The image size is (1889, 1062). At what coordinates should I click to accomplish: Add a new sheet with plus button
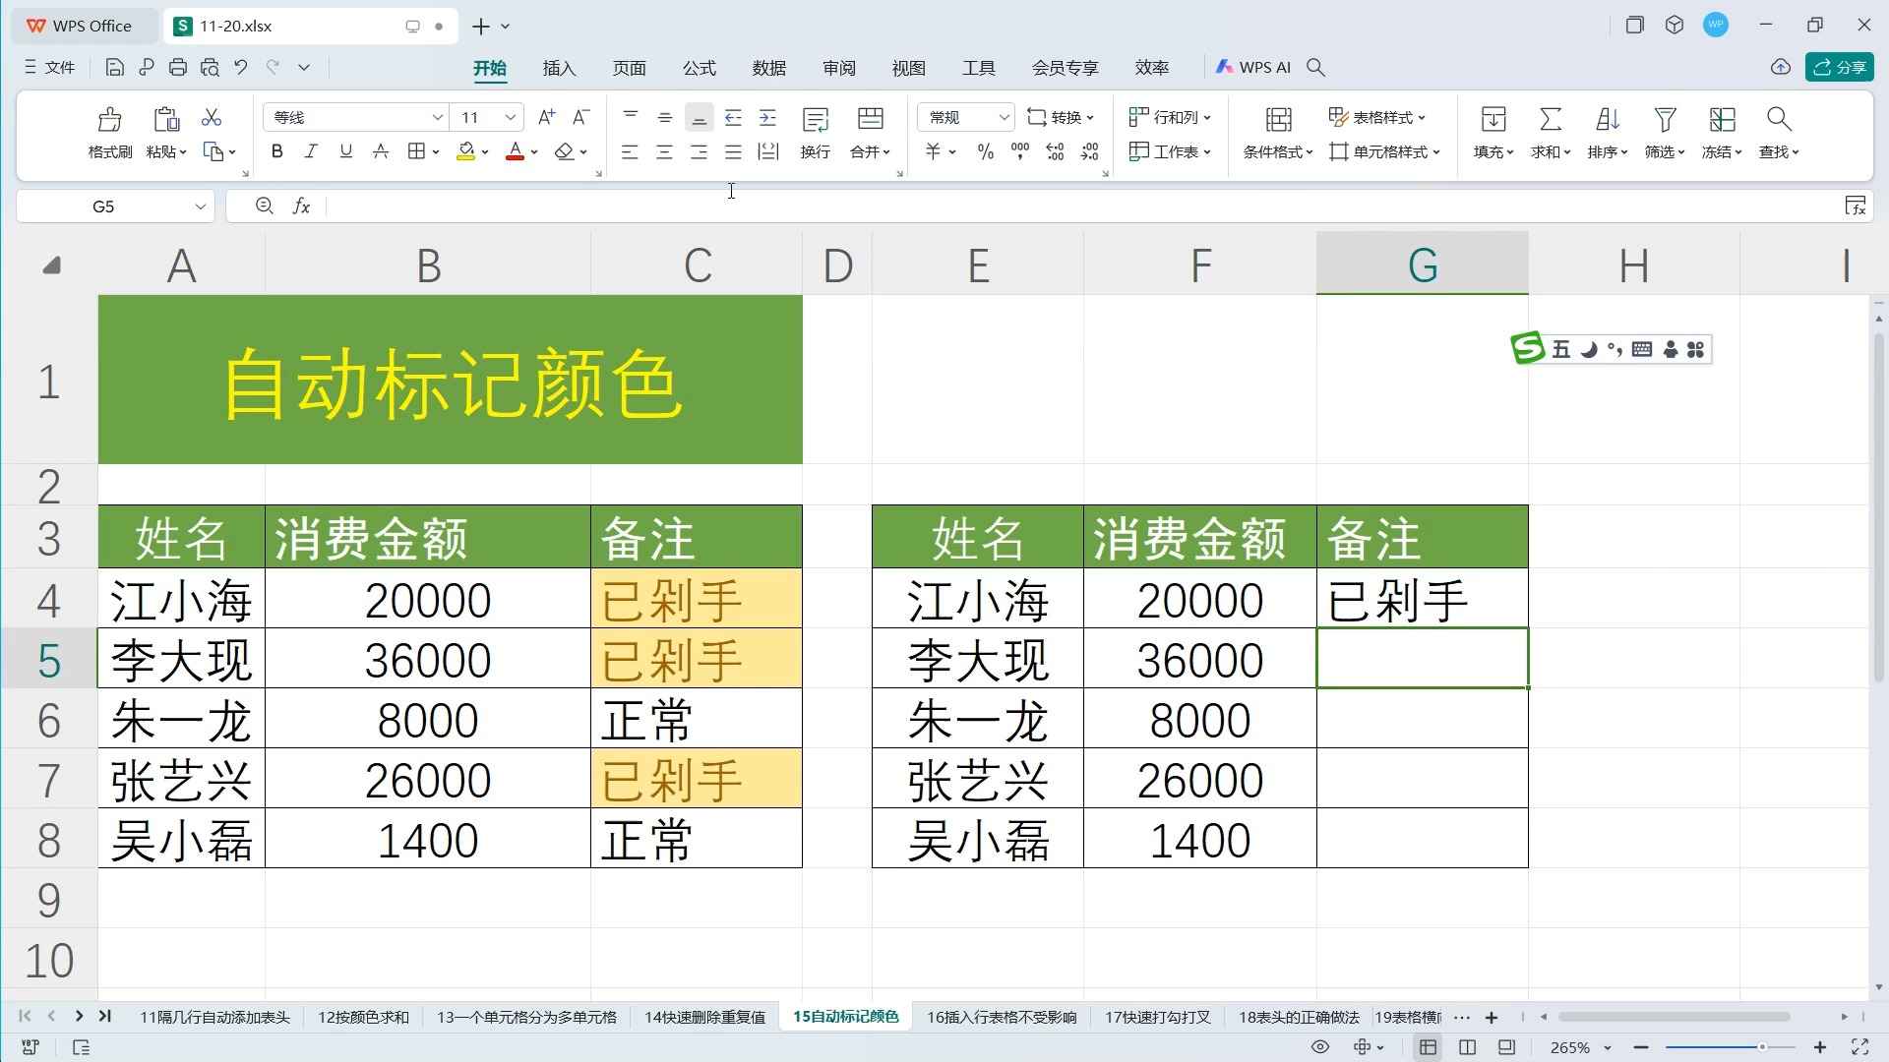point(1492,1018)
